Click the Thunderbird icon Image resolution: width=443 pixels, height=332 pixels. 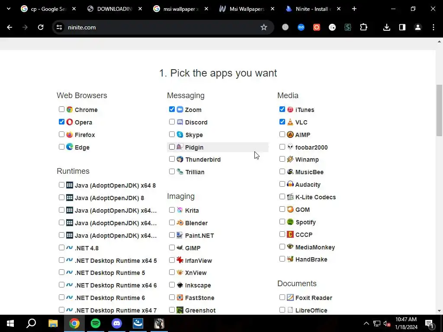[x=180, y=159]
